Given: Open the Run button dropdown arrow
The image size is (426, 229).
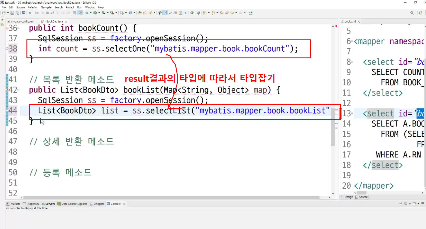Looking at the screenshot, I should tap(99, 13).
